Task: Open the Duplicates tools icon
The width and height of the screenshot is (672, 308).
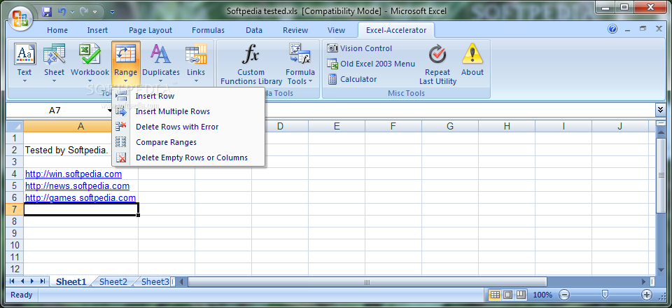Action: [x=161, y=63]
